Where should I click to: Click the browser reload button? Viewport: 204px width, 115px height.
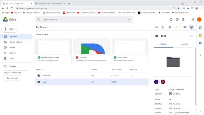12,8
